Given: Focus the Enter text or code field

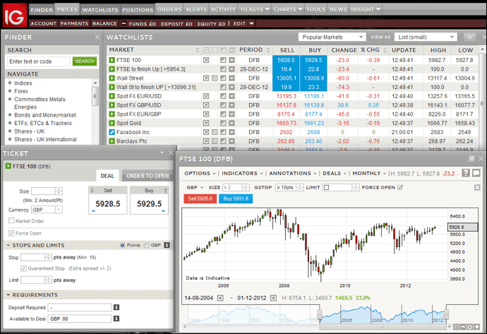Looking at the screenshot, I should click(x=39, y=61).
